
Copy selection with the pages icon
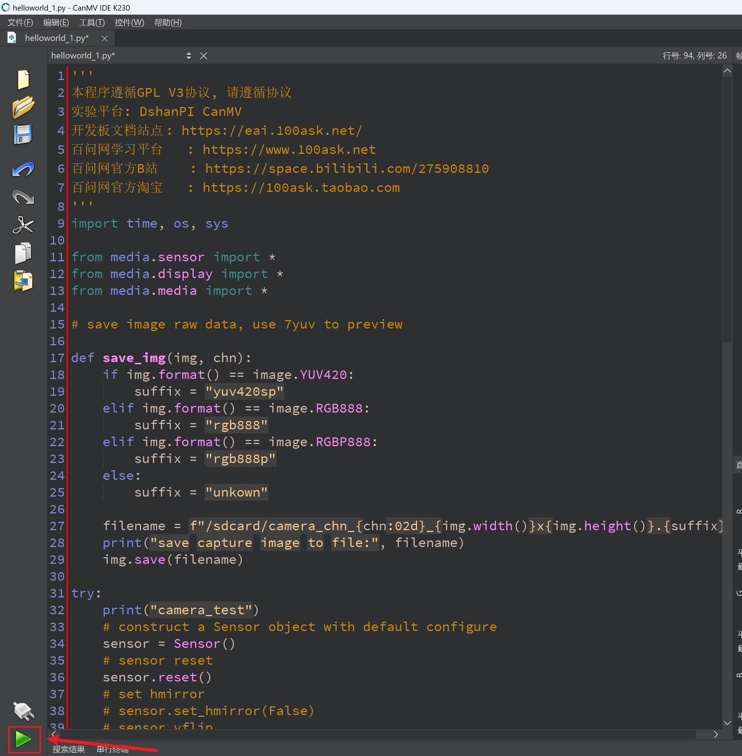point(23,253)
